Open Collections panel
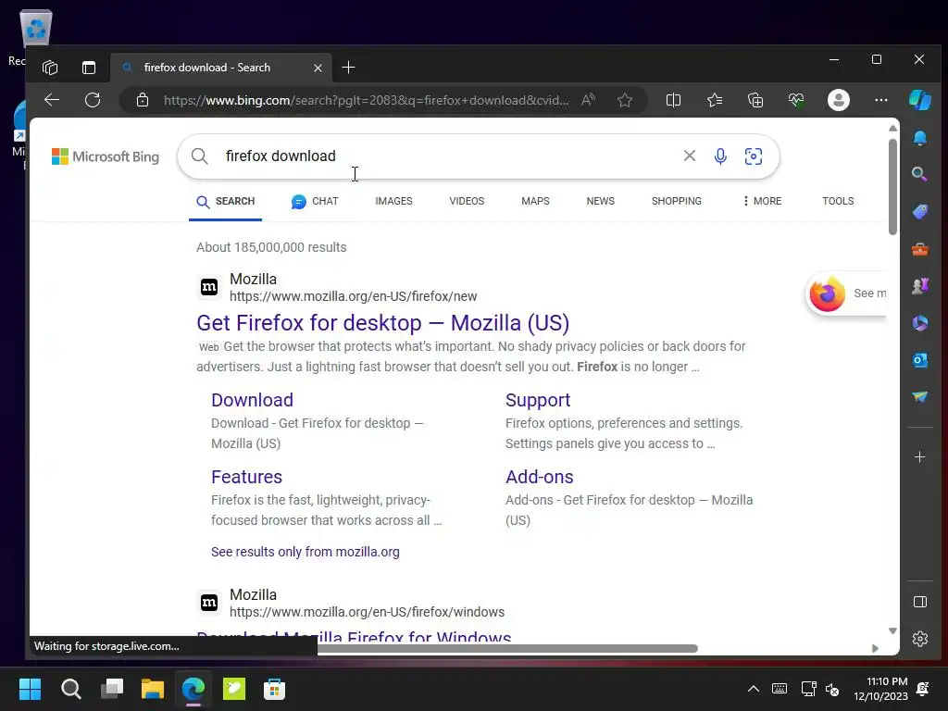Screen dimensions: 948x711 755,100
